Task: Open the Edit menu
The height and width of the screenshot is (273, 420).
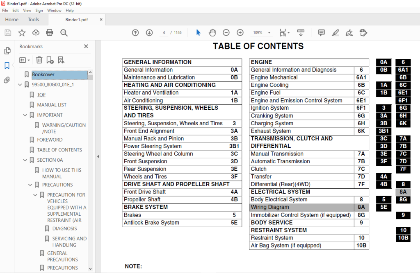Action: [x=16, y=10]
